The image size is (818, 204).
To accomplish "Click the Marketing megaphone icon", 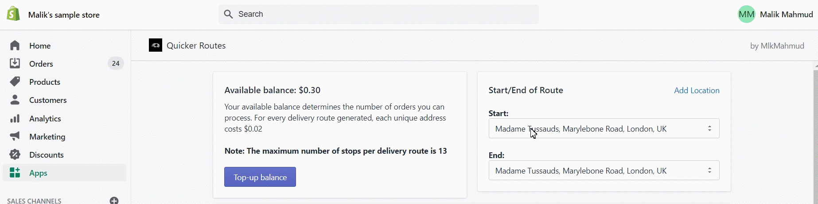I will pyautogui.click(x=15, y=136).
